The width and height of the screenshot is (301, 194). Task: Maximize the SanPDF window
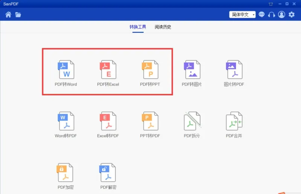click(x=287, y=4)
